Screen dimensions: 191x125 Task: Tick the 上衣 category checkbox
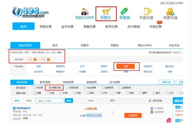tap(167, 93)
